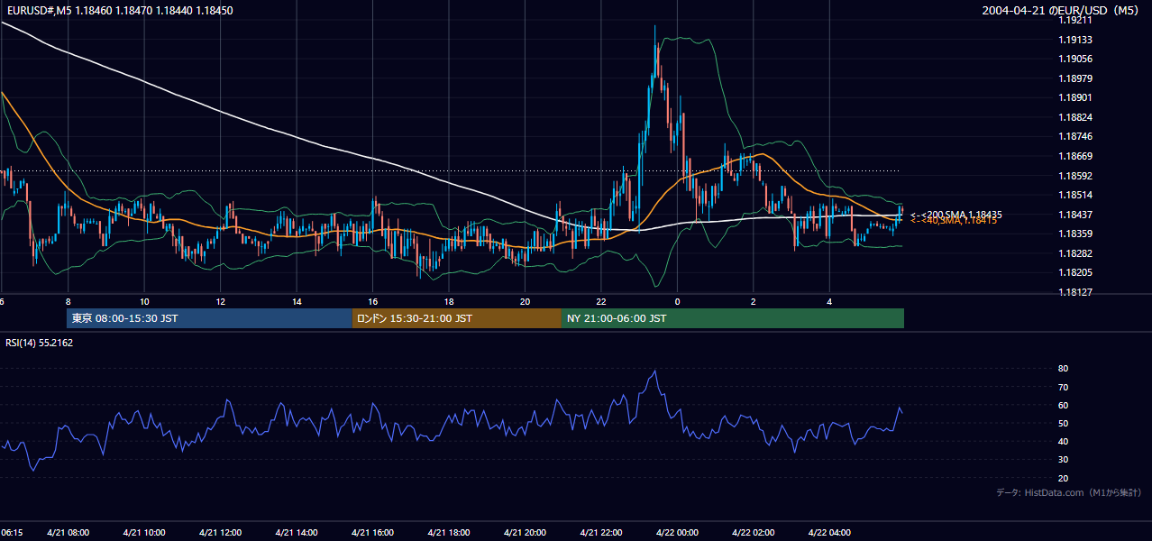Click the 4/22 04:00 time axis label

coord(829,532)
